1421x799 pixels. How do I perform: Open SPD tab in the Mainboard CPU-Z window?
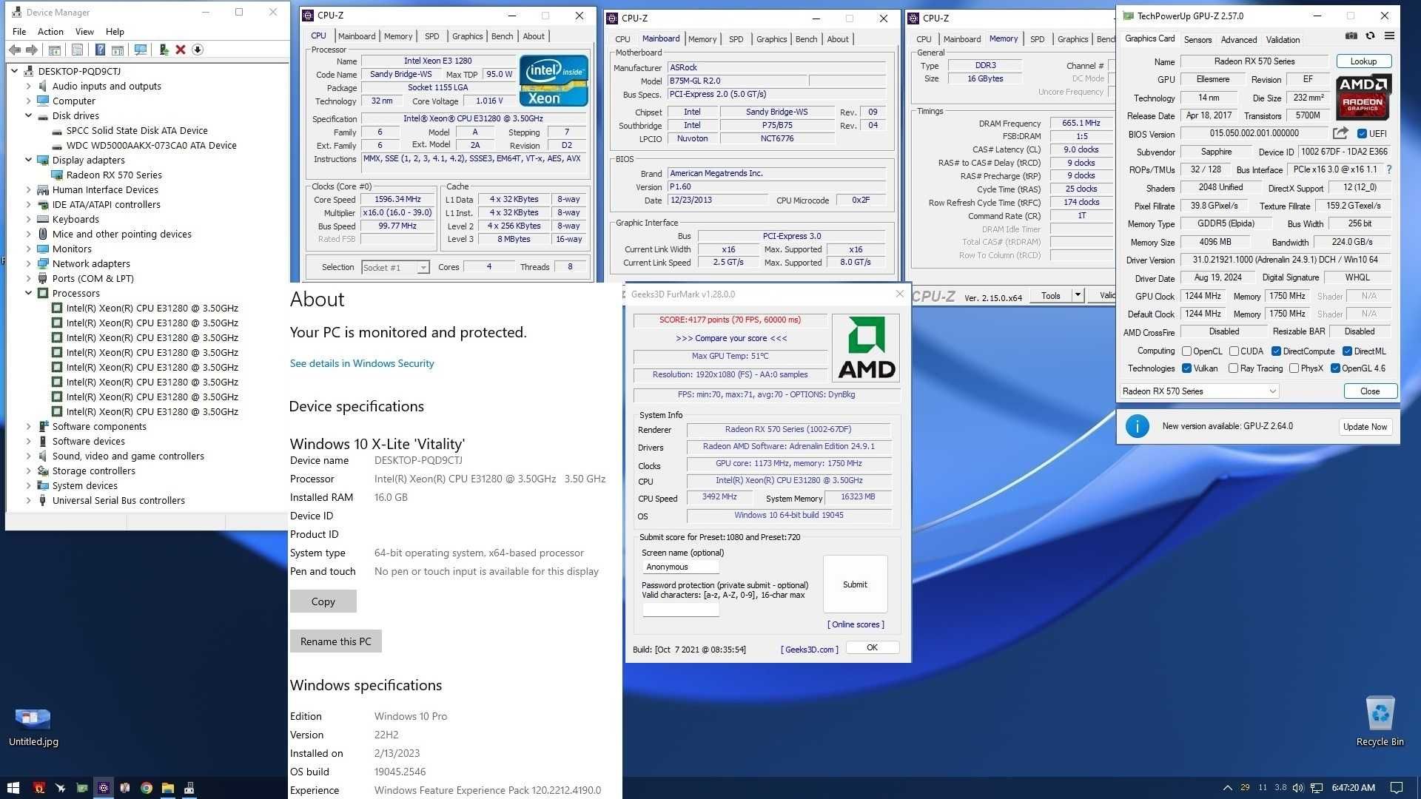[736, 39]
